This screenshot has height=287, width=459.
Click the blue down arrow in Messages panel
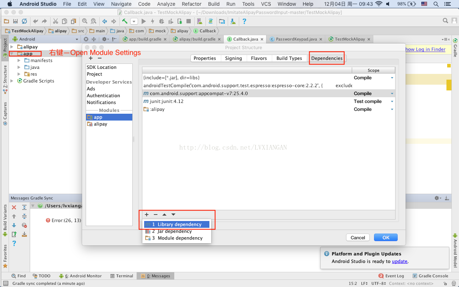tap(14, 225)
